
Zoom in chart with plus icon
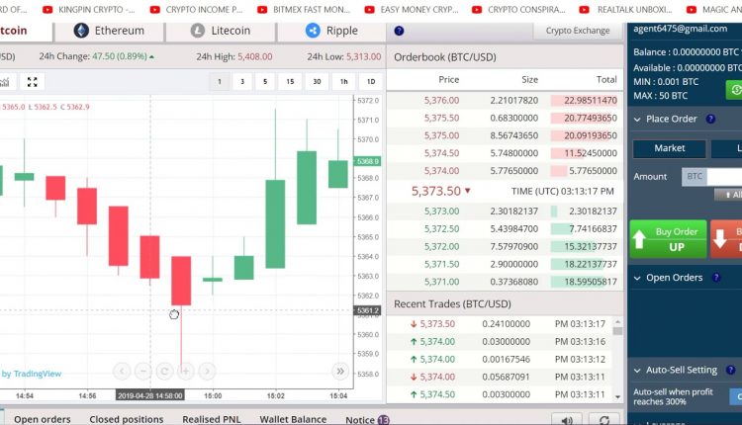click(186, 371)
